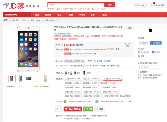Image resolution: width=167 pixels, height=122 pixels.
Task: Select the 金色 gold color option
Action: 68,73
